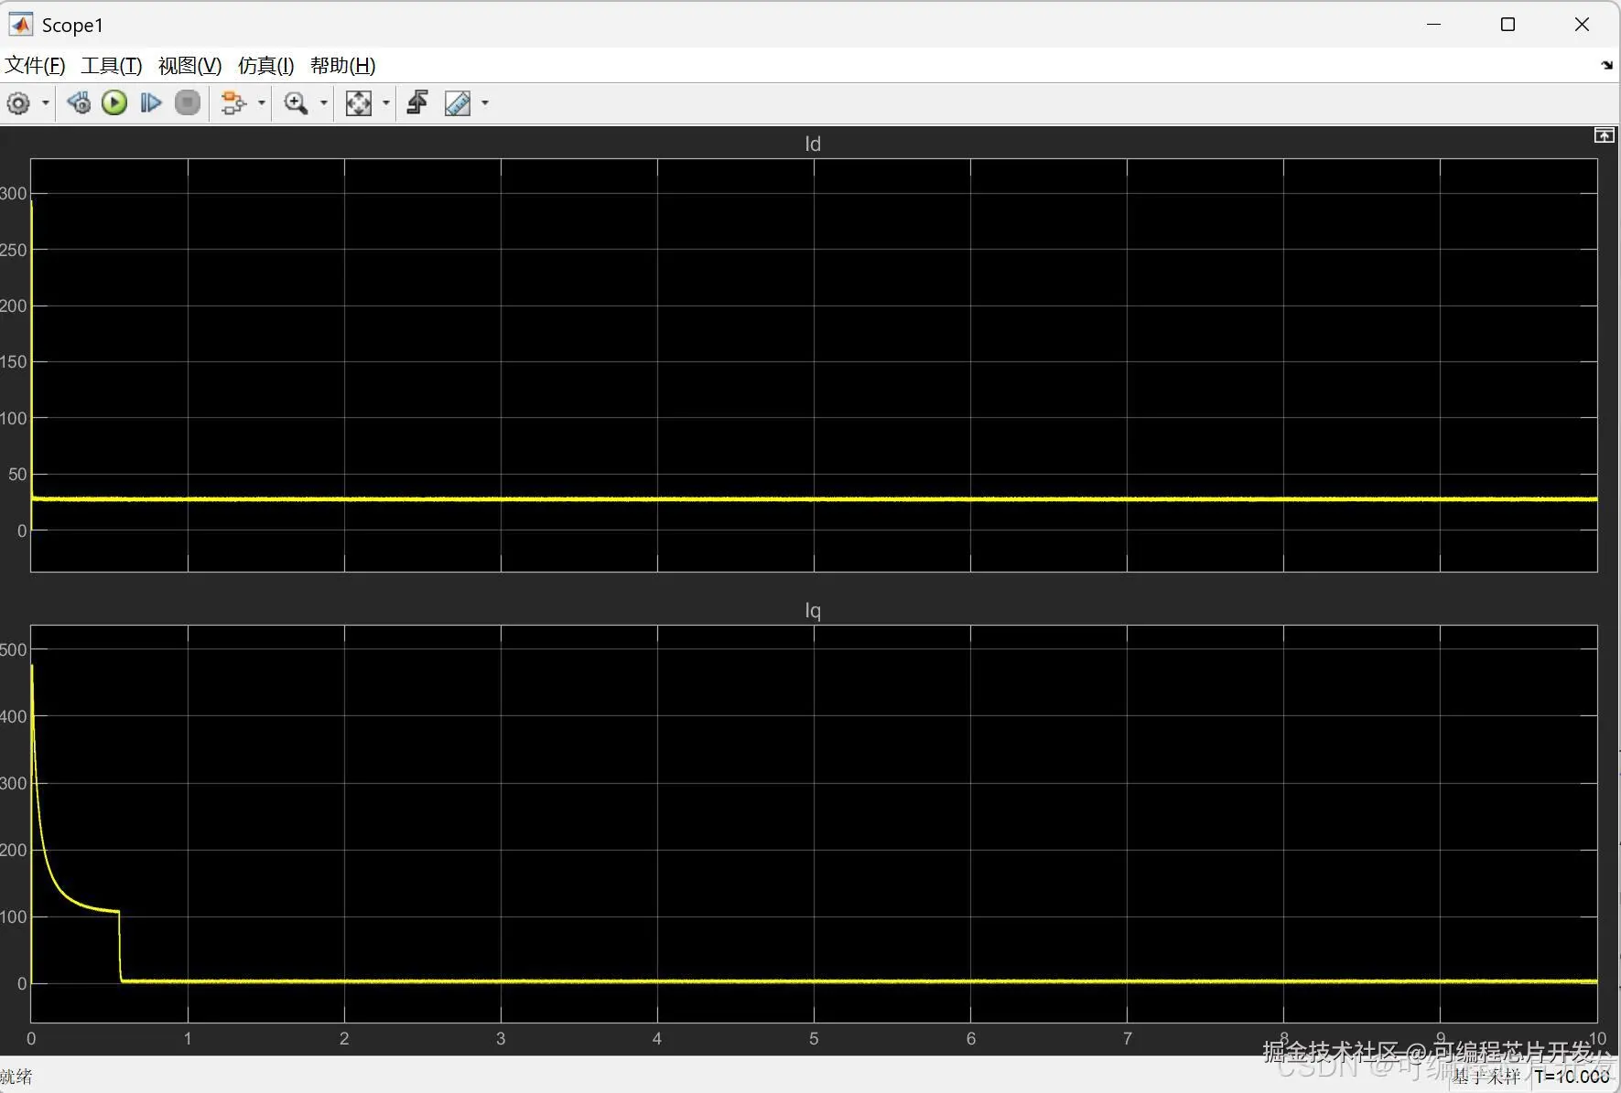1621x1093 pixels.
Task: Highlight the connected Simulink block
Action: click(233, 103)
